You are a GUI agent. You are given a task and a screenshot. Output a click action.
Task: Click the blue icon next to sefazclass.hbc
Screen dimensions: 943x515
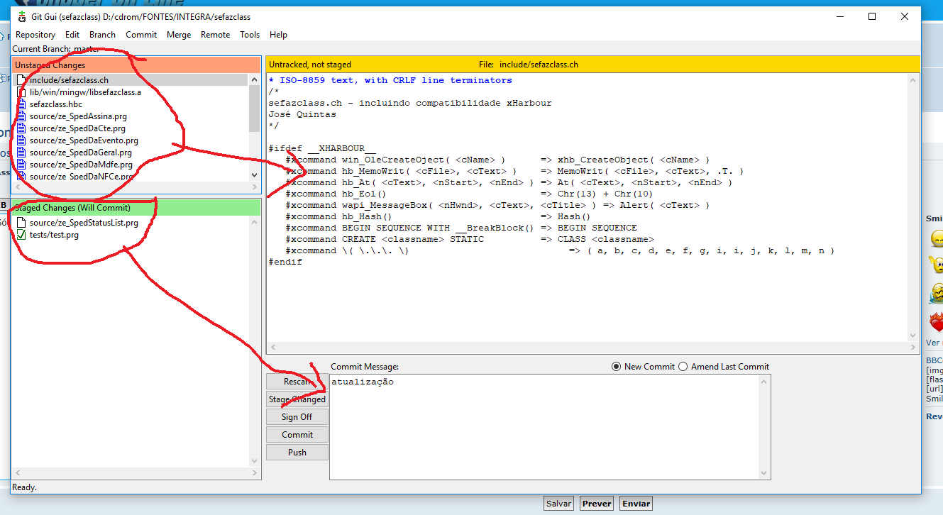tap(21, 104)
